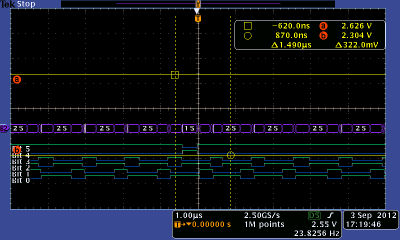Click the B2 bus label
The image size is (400, 240).
4,128
